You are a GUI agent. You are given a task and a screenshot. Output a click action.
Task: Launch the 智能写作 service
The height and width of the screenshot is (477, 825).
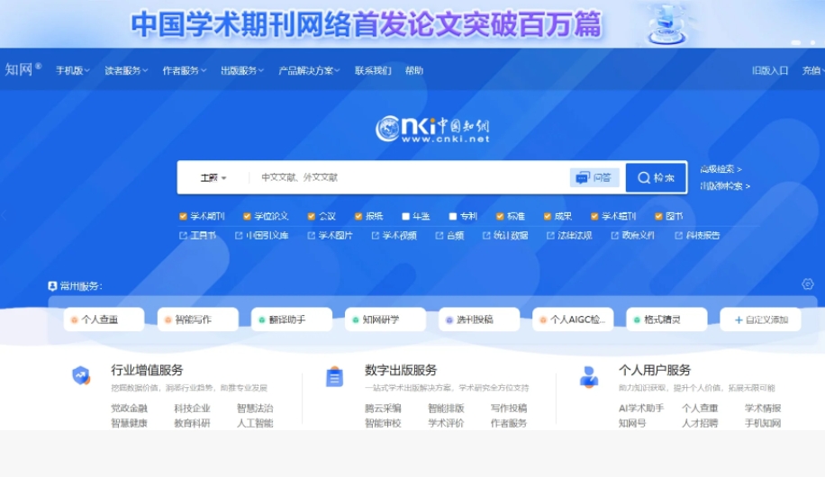point(197,319)
